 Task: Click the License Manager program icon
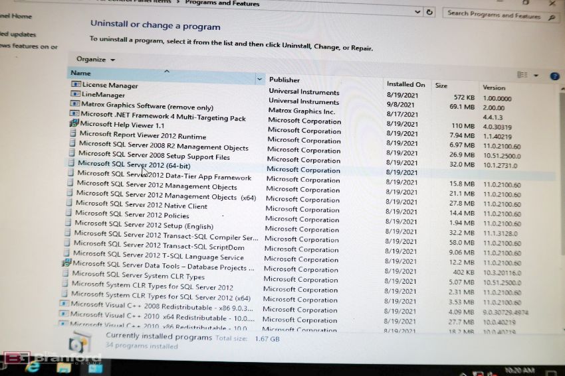tap(76, 85)
